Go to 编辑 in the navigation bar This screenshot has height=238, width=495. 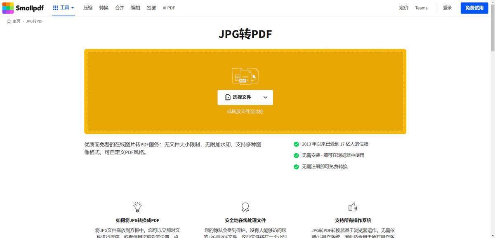pyautogui.click(x=136, y=8)
